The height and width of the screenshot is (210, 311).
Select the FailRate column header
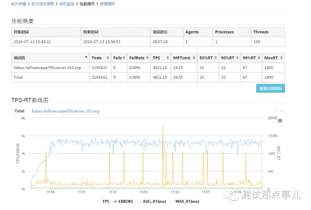click(139, 58)
